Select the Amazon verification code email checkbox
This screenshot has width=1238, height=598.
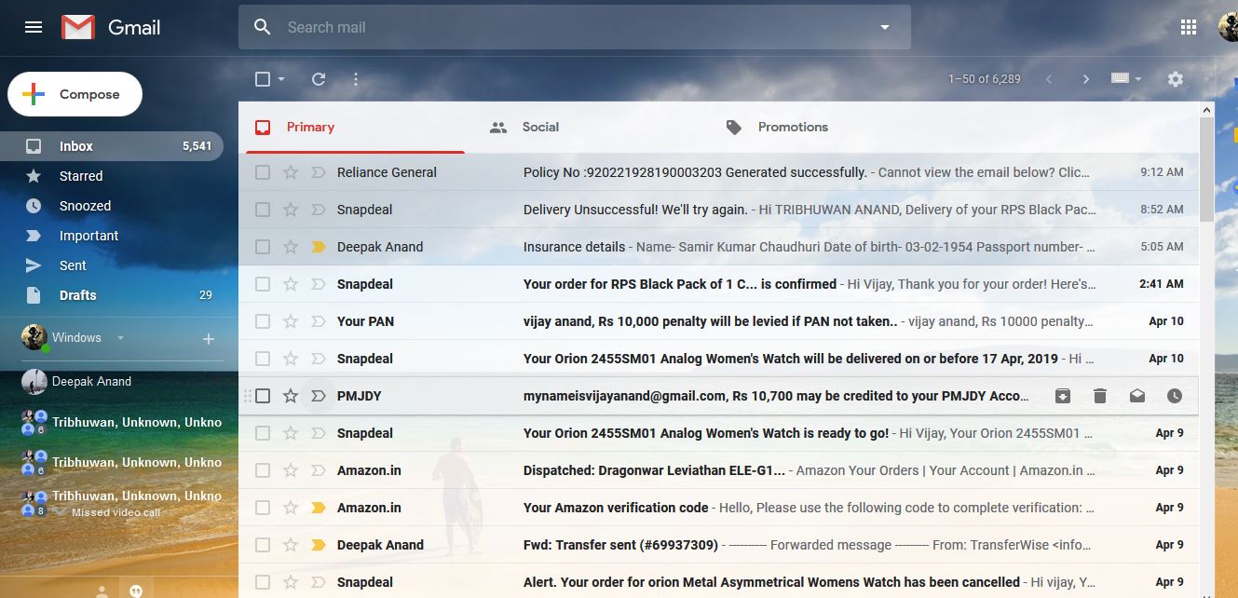point(263,508)
